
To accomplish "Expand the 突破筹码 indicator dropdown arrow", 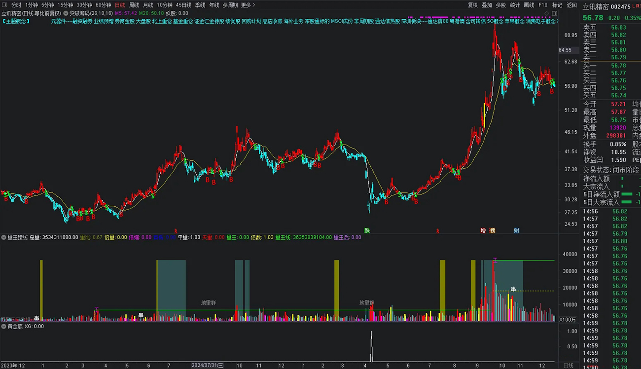I will 66,13.
